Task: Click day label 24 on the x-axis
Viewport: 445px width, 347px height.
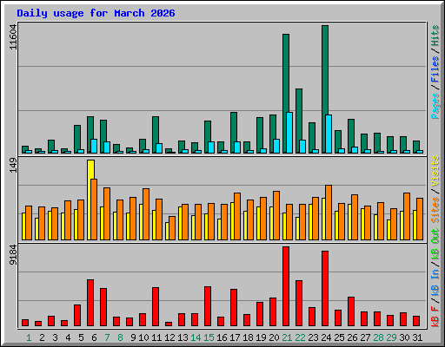Action: click(326, 337)
